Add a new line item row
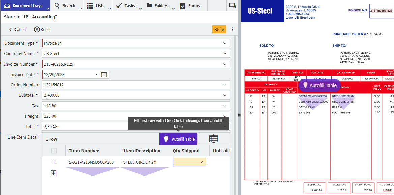Viewport: 394px width, 195px height. tap(54, 173)
